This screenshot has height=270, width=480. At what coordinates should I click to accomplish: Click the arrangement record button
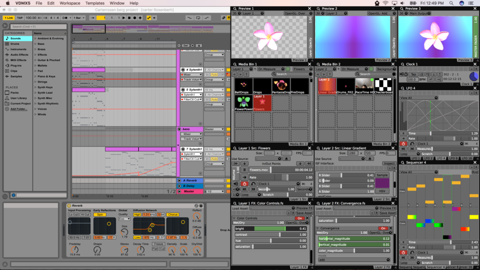click(x=135, y=18)
